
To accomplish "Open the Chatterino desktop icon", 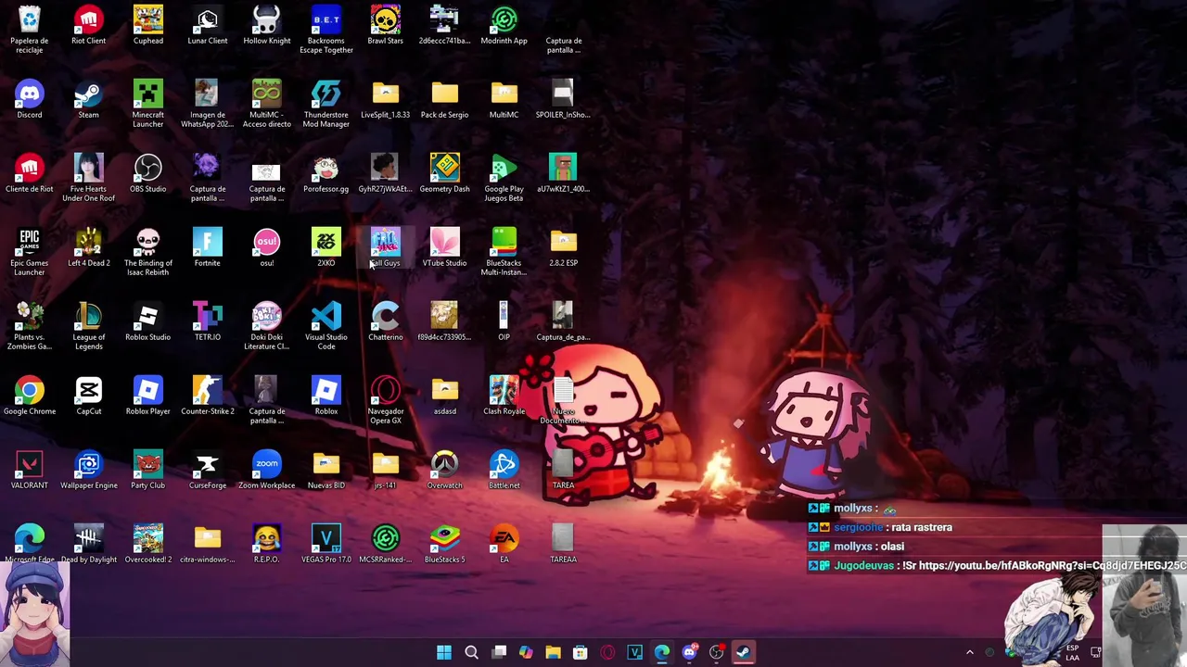I will [x=386, y=321].
